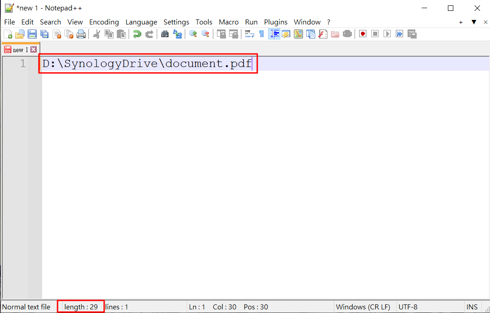490x313 pixels.
Task: Click the Stop Recording square icon
Action: point(375,34)
